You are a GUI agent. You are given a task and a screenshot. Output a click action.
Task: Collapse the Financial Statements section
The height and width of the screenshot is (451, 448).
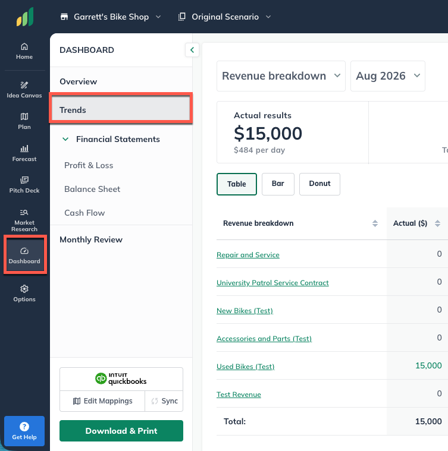click(x=65, y=139)
